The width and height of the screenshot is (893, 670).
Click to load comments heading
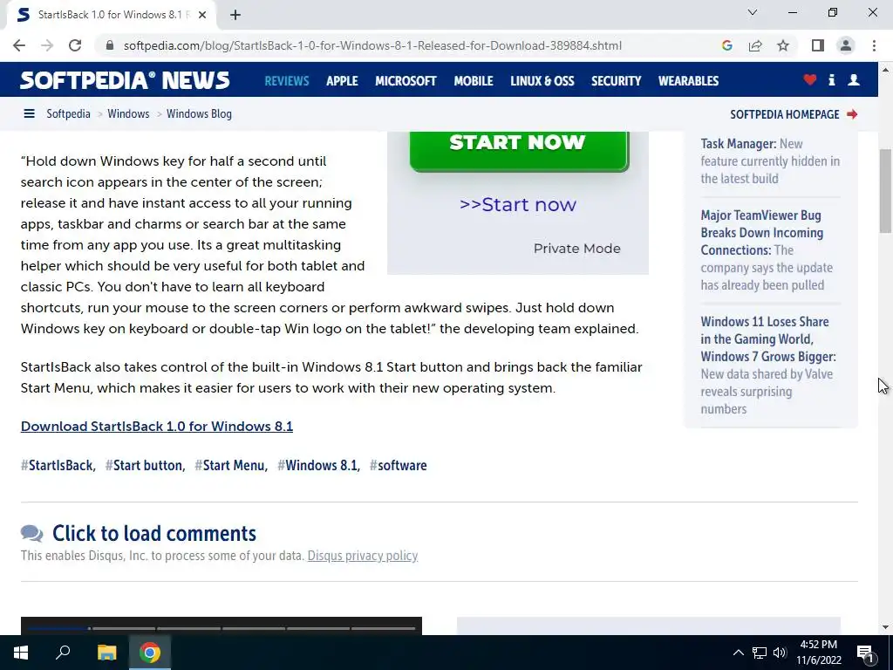(153, 533)
